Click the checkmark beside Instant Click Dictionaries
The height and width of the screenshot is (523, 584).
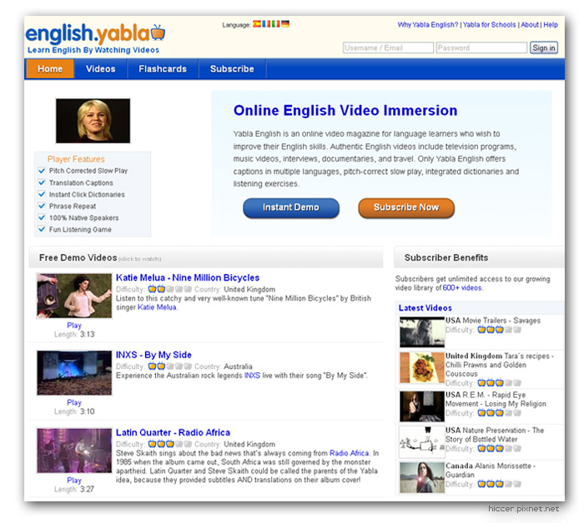tap(42, 194)
